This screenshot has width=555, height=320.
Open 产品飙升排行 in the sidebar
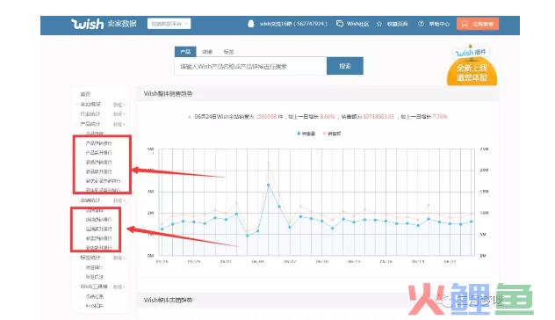click(x=98, y=153)
